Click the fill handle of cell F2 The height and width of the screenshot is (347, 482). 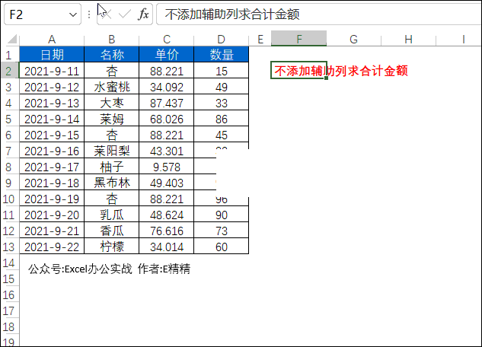pos(326,78)
